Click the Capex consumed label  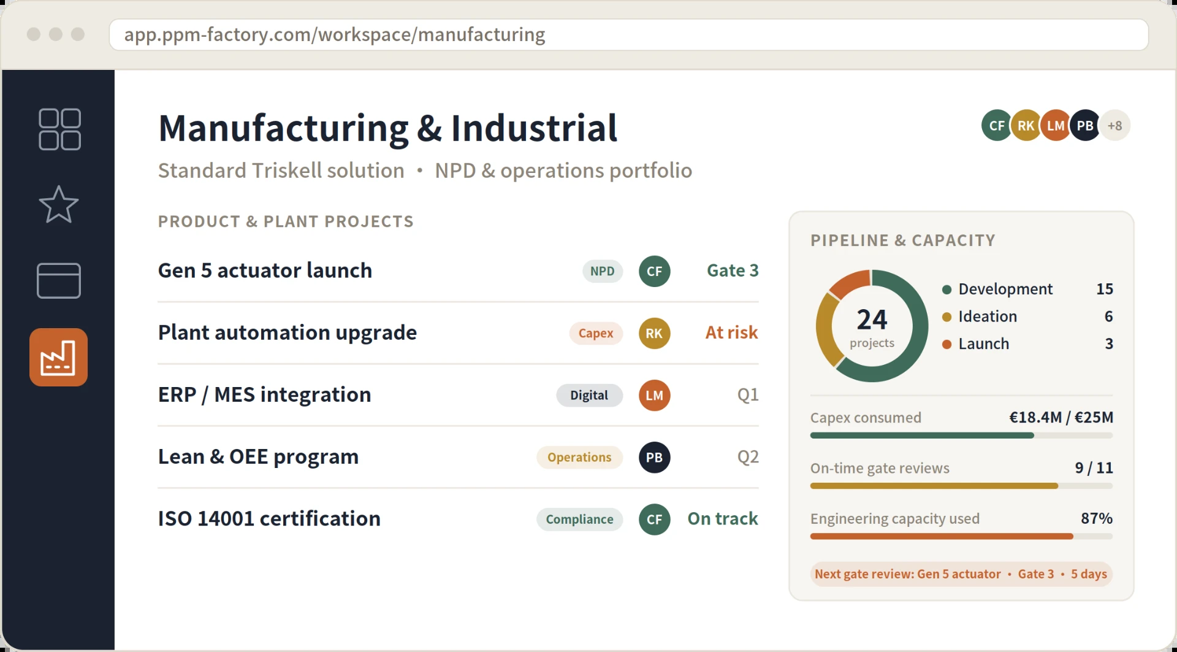click(x=866, y=418)
